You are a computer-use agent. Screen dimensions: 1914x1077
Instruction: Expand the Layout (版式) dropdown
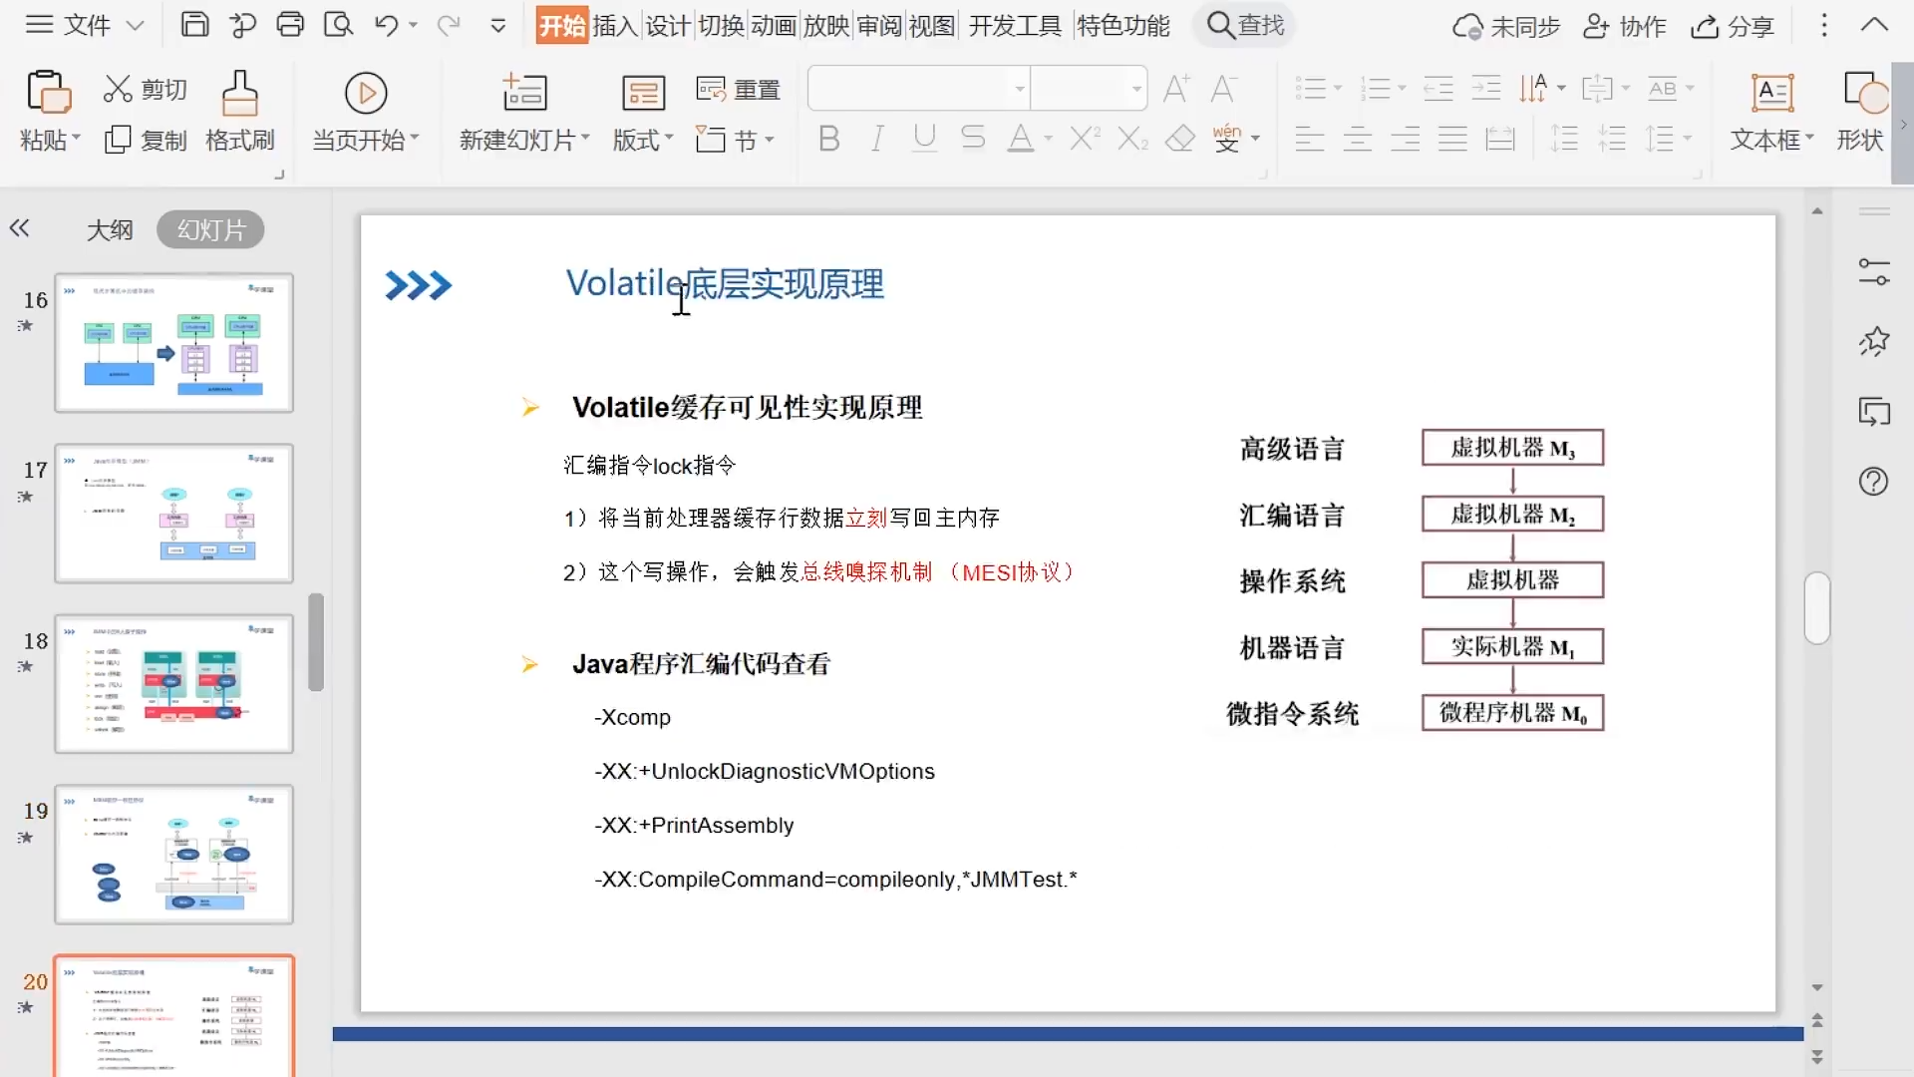pos(643,140)
